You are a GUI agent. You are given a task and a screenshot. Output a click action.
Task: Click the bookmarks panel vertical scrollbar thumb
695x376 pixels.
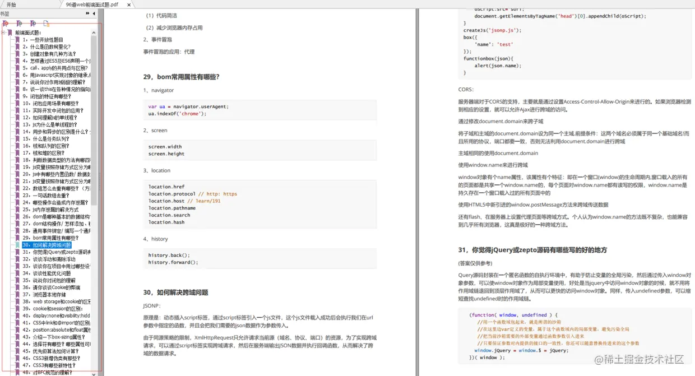pyautogui.click(x=94, y=120)
